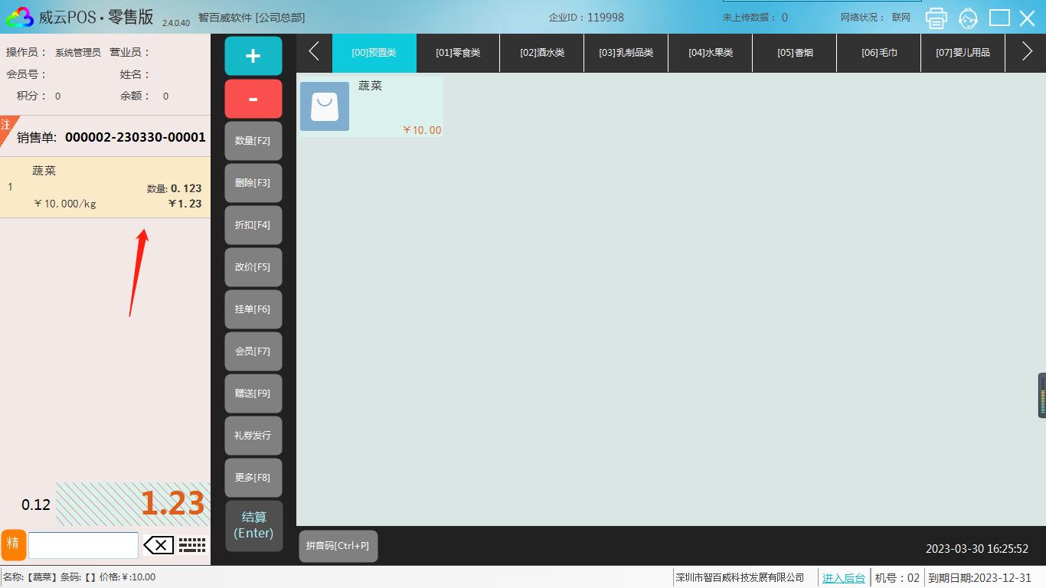Select the 蔬菜 line in sales list
Viewport: 1046px width, 588px height.
tap(105, 188)
